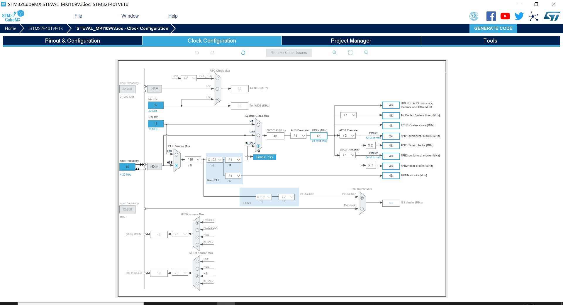Open Cortex System timer /1 dropdown
Screen dimensions: 563x305
[348, 115]
